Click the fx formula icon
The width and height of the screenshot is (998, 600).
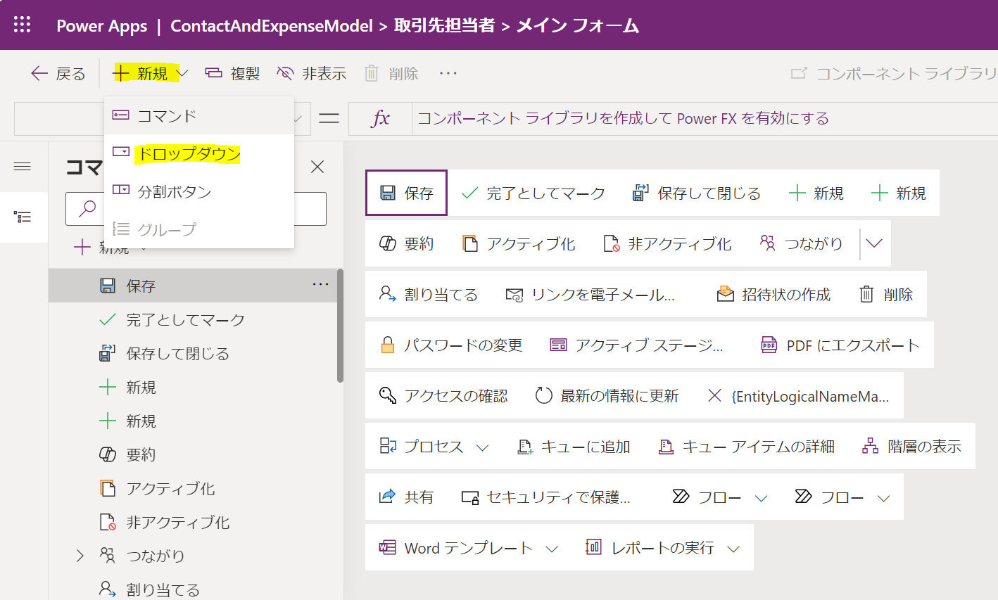click(x=380, y=118)
